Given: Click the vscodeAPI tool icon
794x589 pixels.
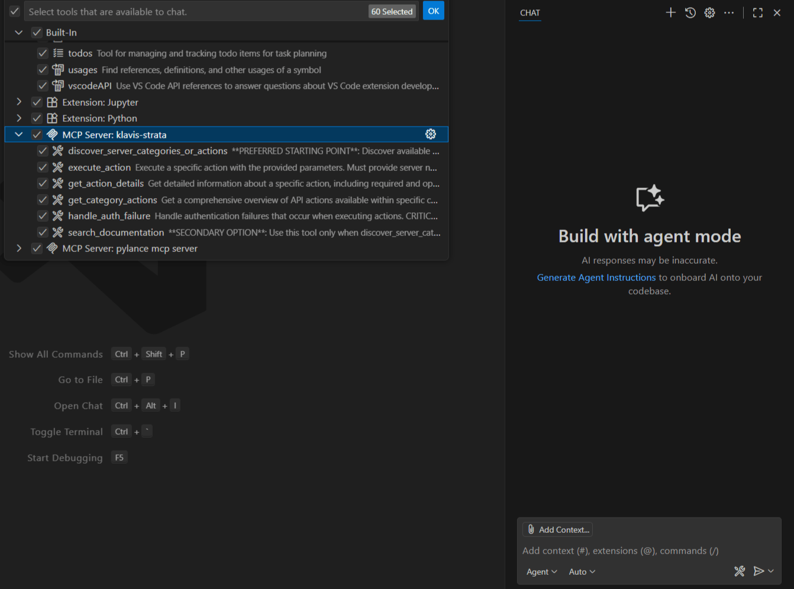Looking at the screenshot, I should 58,86.
